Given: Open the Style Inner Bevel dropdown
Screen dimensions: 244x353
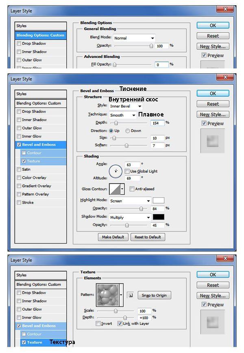Looking at the screenshot, I should 126,106.
